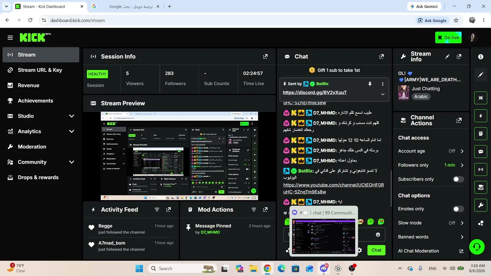Pop out the Mod Actions panel
491x276 pixels.
265,210
